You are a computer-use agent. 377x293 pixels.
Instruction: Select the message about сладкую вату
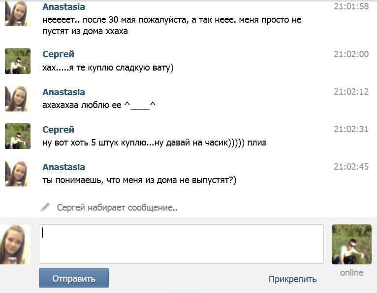(108, 68)
